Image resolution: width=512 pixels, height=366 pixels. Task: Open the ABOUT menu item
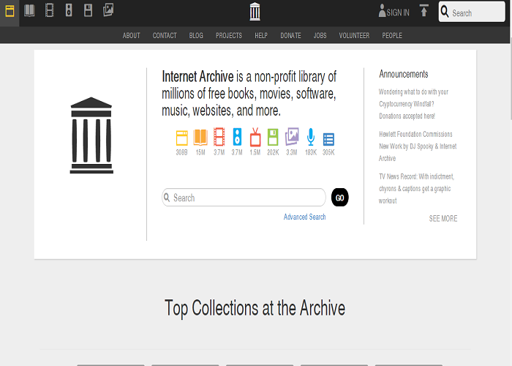[x=132, y=36]
